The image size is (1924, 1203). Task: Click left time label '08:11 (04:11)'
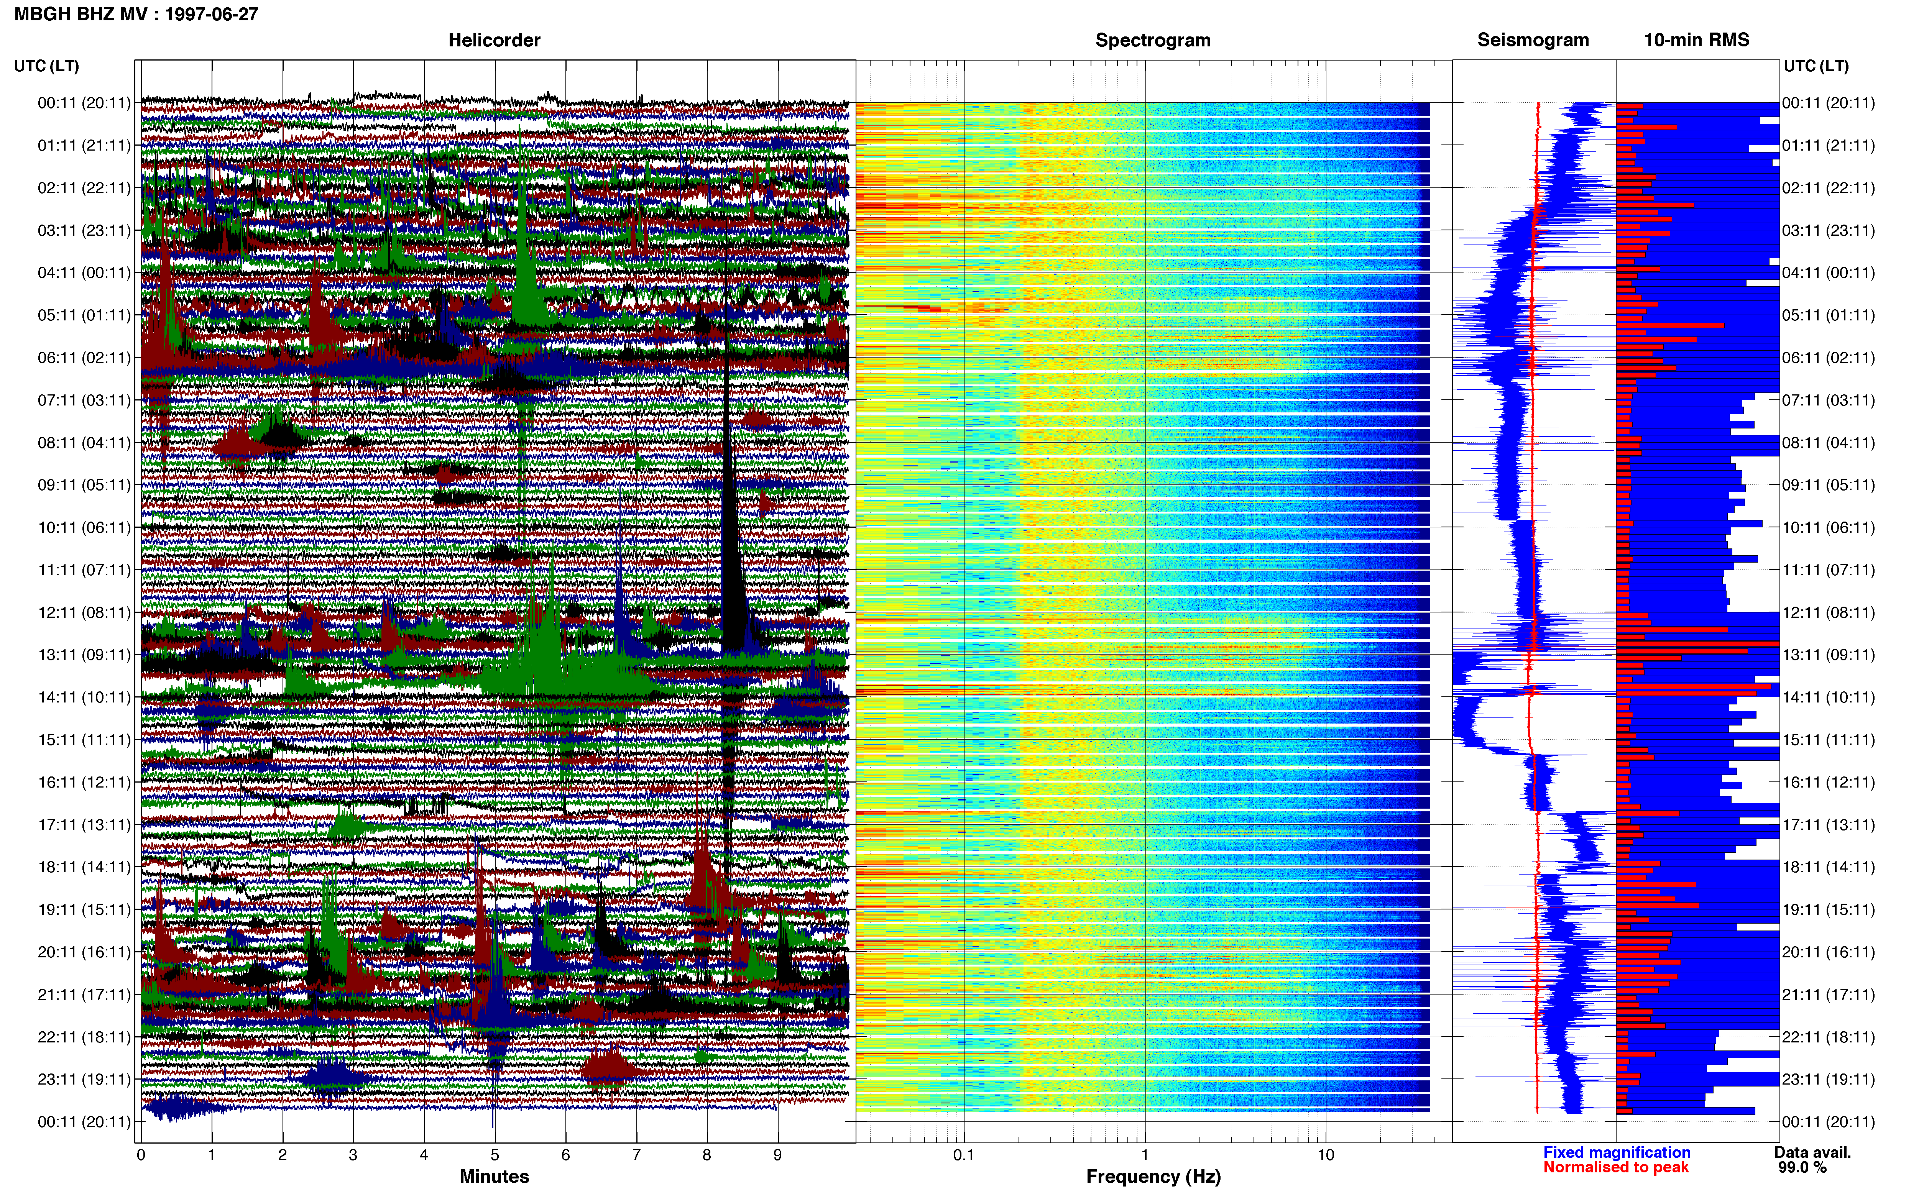pos(84,442)
